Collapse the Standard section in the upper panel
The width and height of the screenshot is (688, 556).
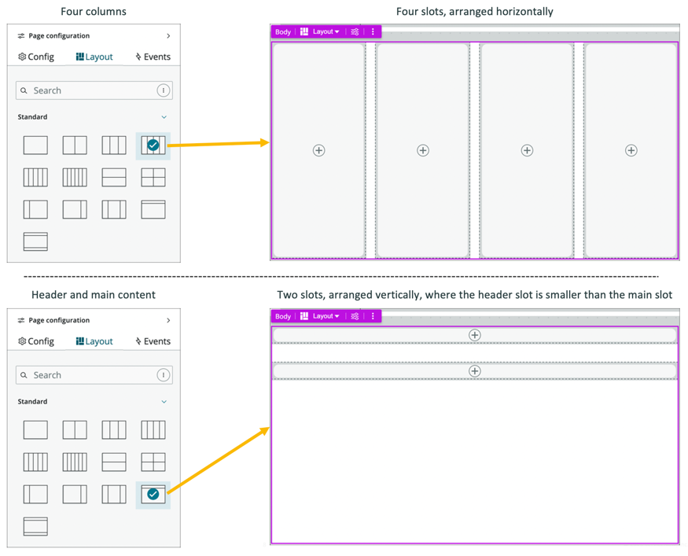click(164, 117)
